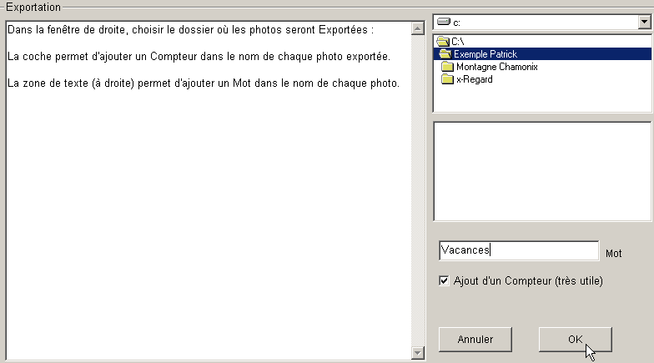
Task: Select the x-Regard folder entry
Action: (474, 79)
